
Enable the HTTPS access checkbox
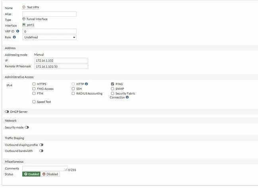[34, 84]
